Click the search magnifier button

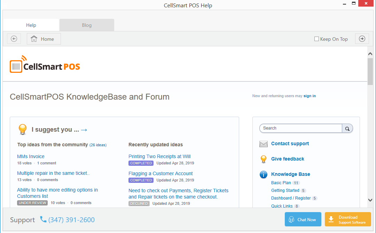pyautogui.click(x=347, y=129)
